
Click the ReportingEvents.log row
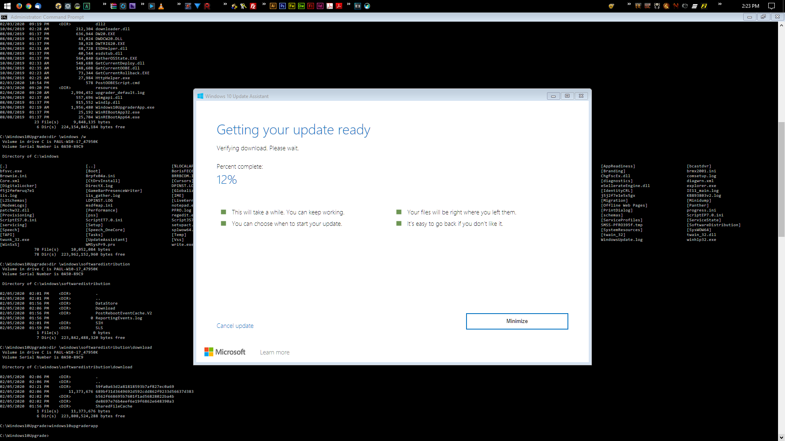71,318
